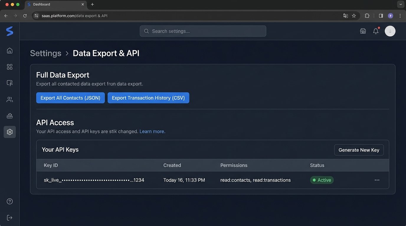
Task: Open the Help icon at the bottom sidebar
Action: [x=9, y=201]
